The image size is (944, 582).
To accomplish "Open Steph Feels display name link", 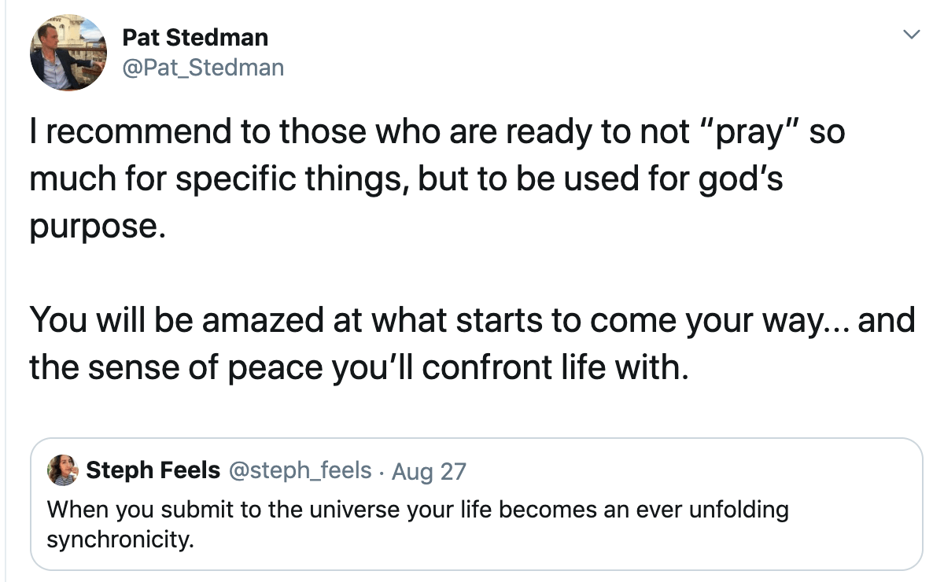I will click(x=153, y=470).
